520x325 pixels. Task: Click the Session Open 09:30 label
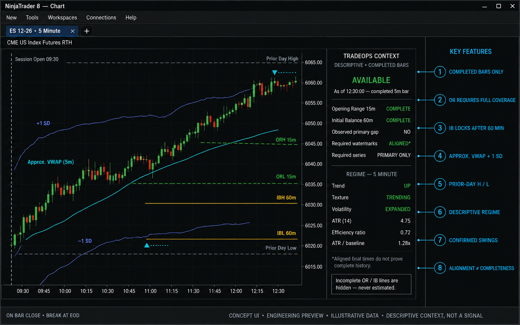(37, 59)
